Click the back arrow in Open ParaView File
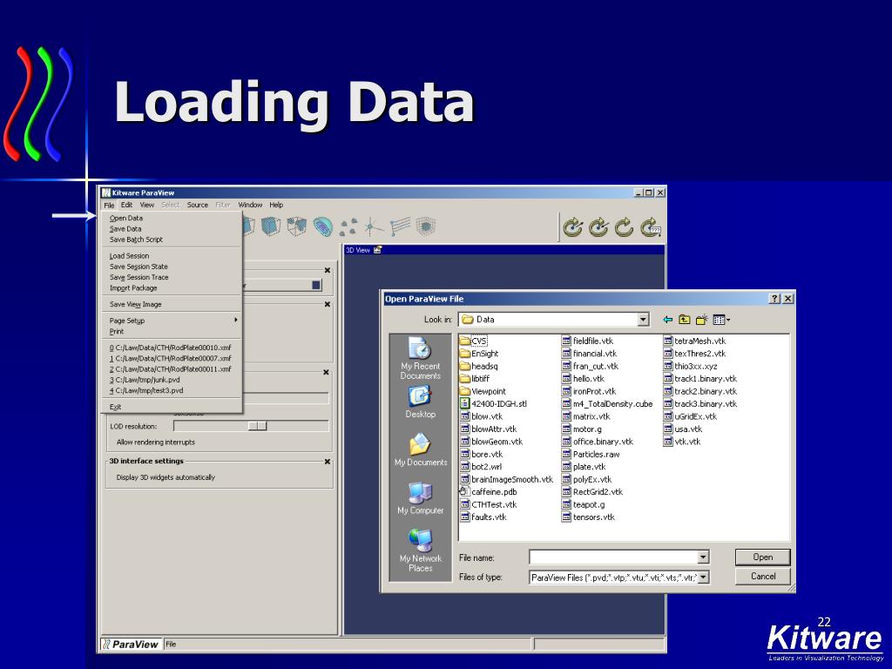The width and height of the screenshot is (892, 669). [x=668, y=320]
